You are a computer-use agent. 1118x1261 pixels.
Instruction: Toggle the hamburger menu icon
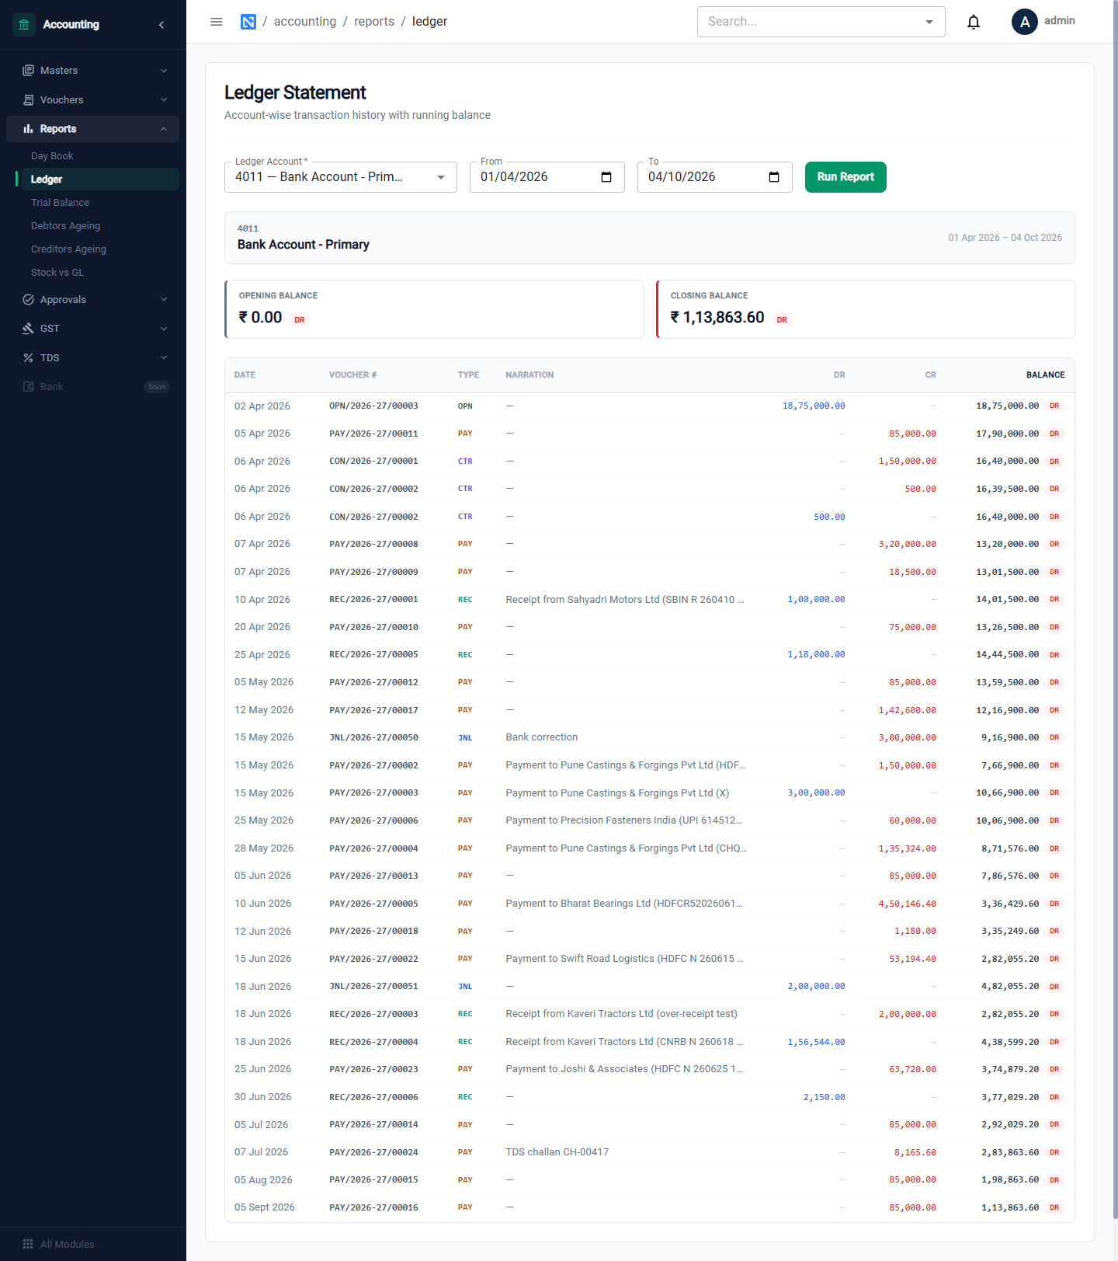coord(217,22)
